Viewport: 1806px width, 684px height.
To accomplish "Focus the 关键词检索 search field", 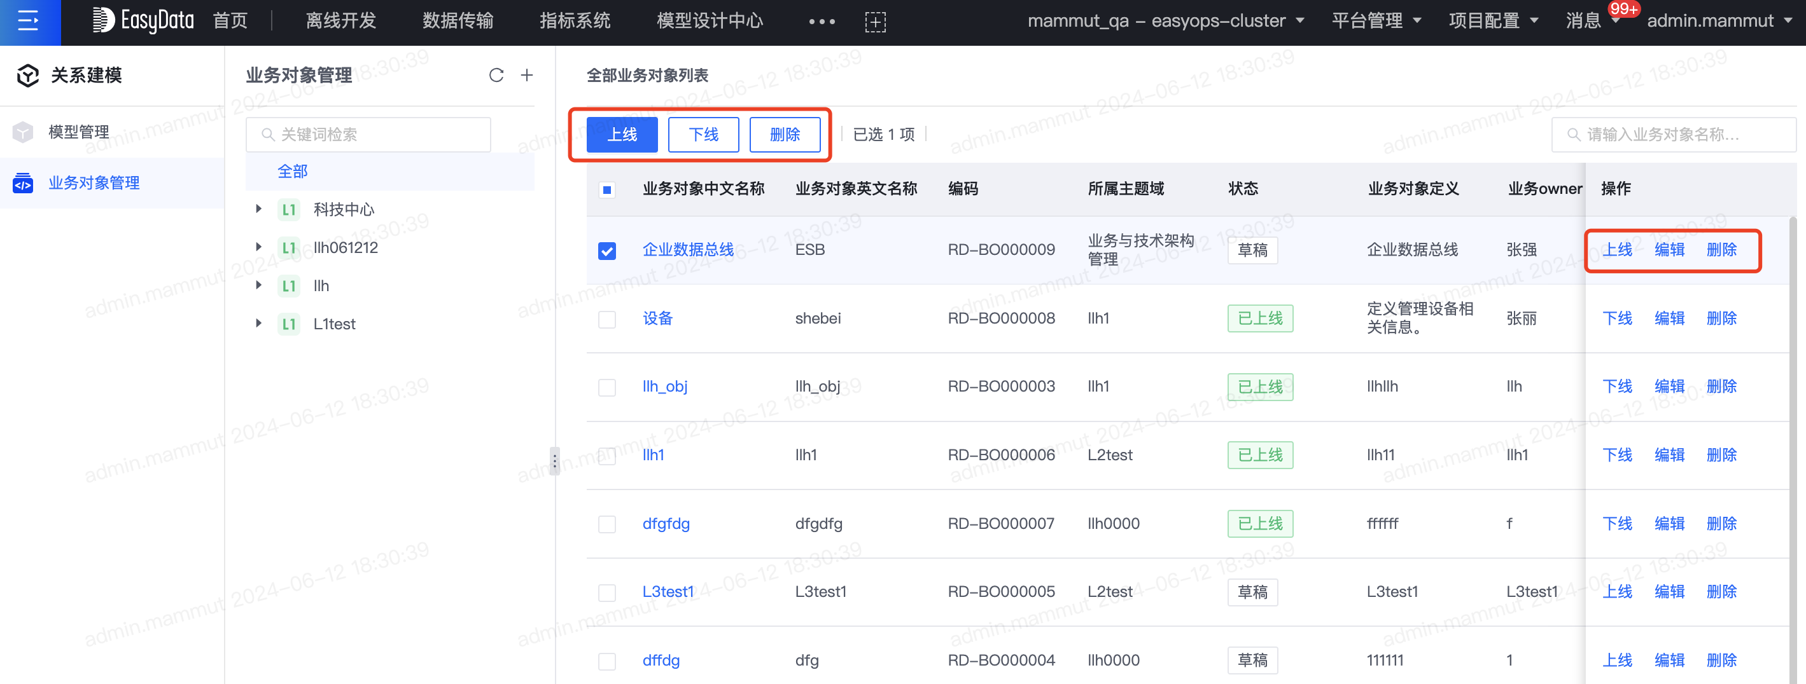I will 368,134.
